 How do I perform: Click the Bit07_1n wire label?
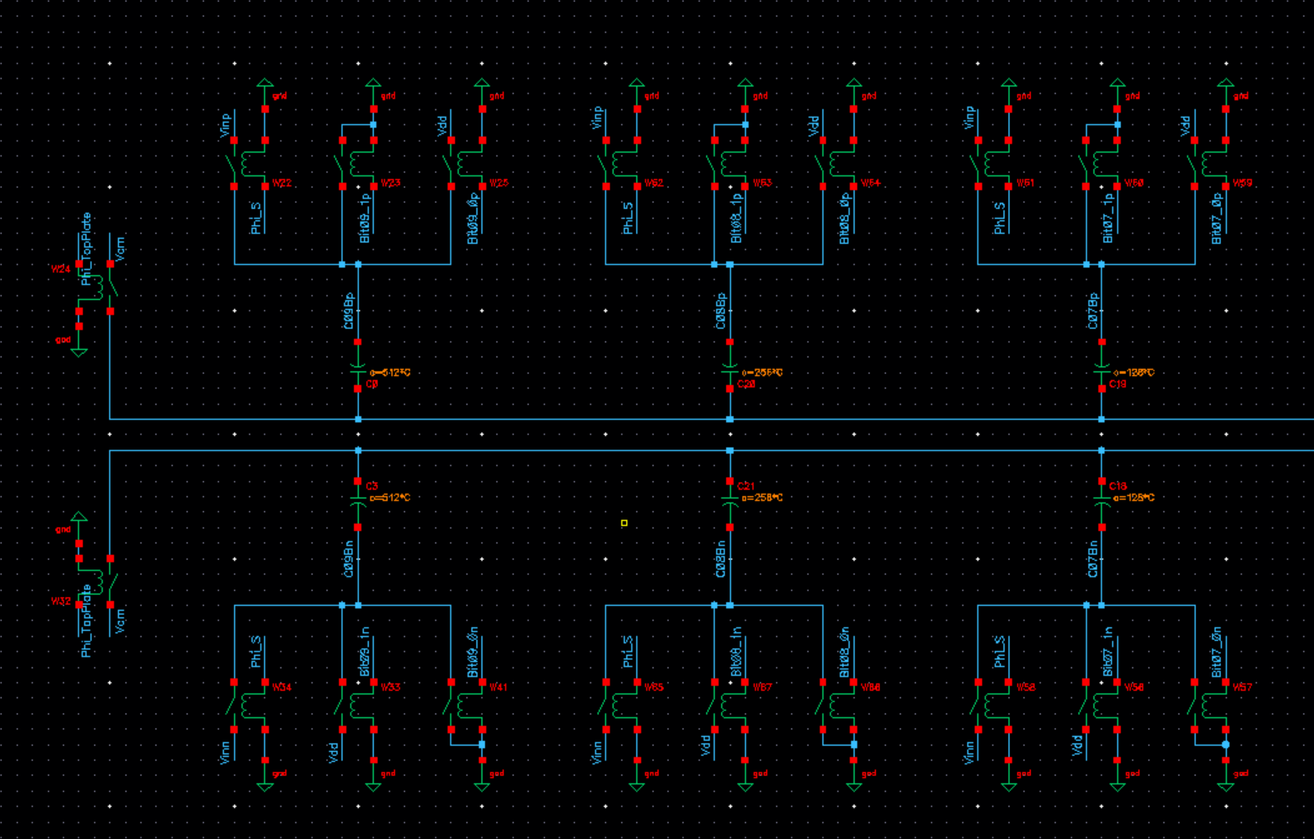(1108, 652)
